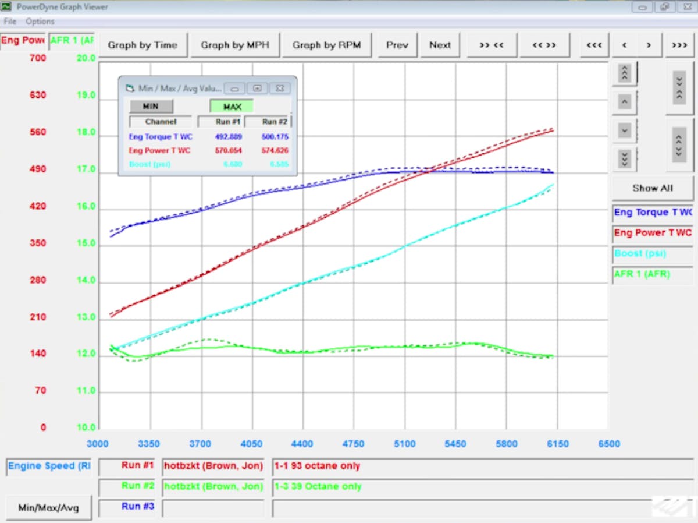Click the << >> zoom-out expander control
Screen dimensions: 698x523
click(x=544, y=45)
